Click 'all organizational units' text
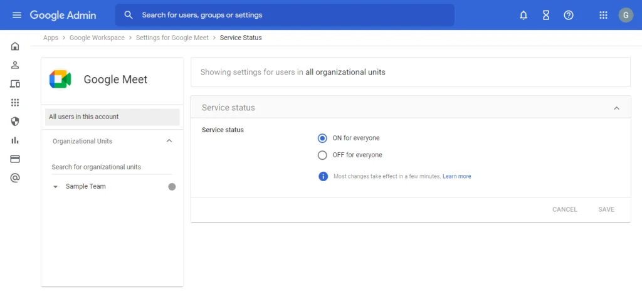This screenshot has height=294, width=642. coord(345,72)
